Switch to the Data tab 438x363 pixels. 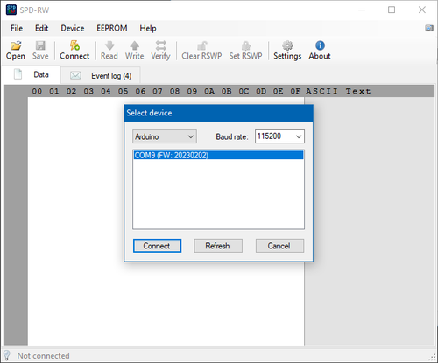click(31, 74)
